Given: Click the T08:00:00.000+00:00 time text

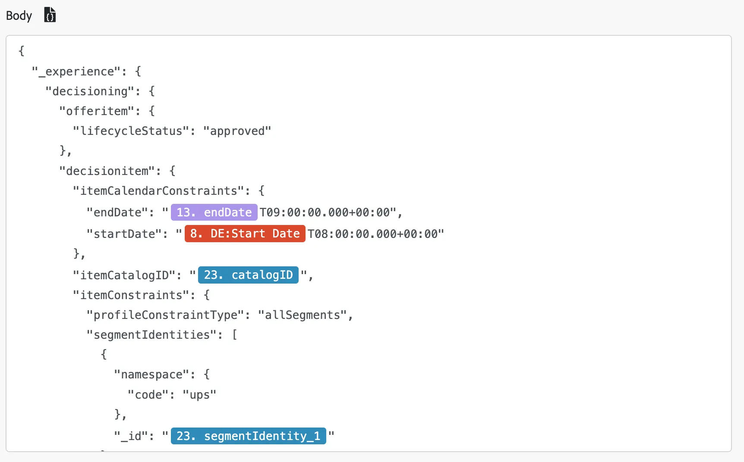Looking at the screenshot, I should pyautogui.click(x=373, y=234).
